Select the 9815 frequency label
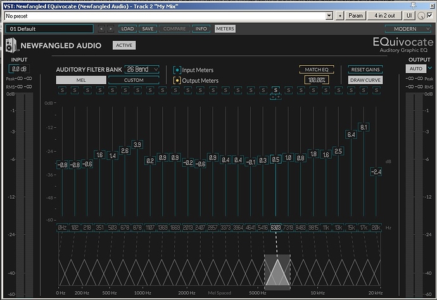 313,228
